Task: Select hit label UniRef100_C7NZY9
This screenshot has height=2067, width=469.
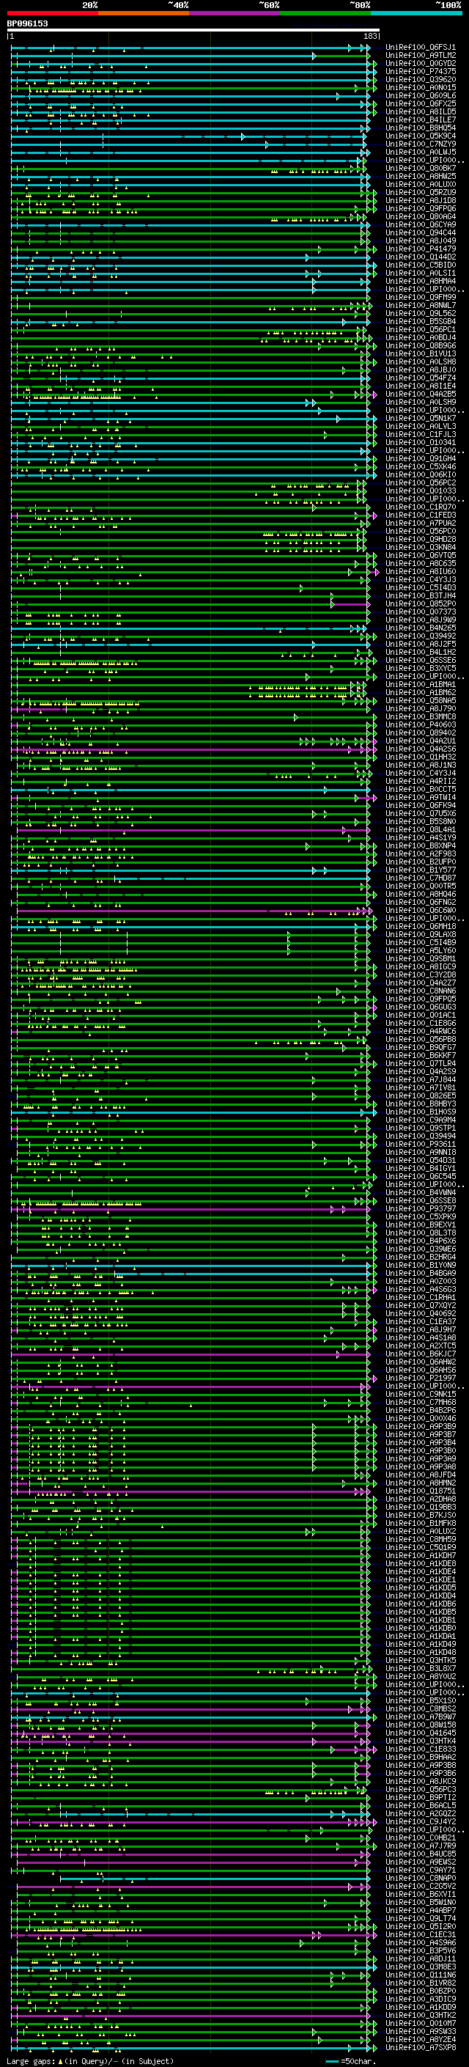Action: (x=421, y=144)
